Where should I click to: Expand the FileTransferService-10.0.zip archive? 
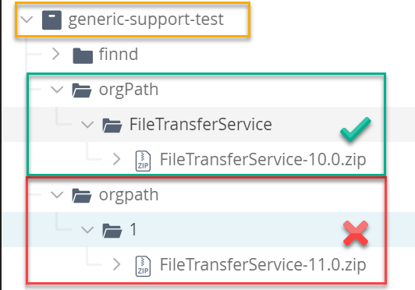coord(117,159)
